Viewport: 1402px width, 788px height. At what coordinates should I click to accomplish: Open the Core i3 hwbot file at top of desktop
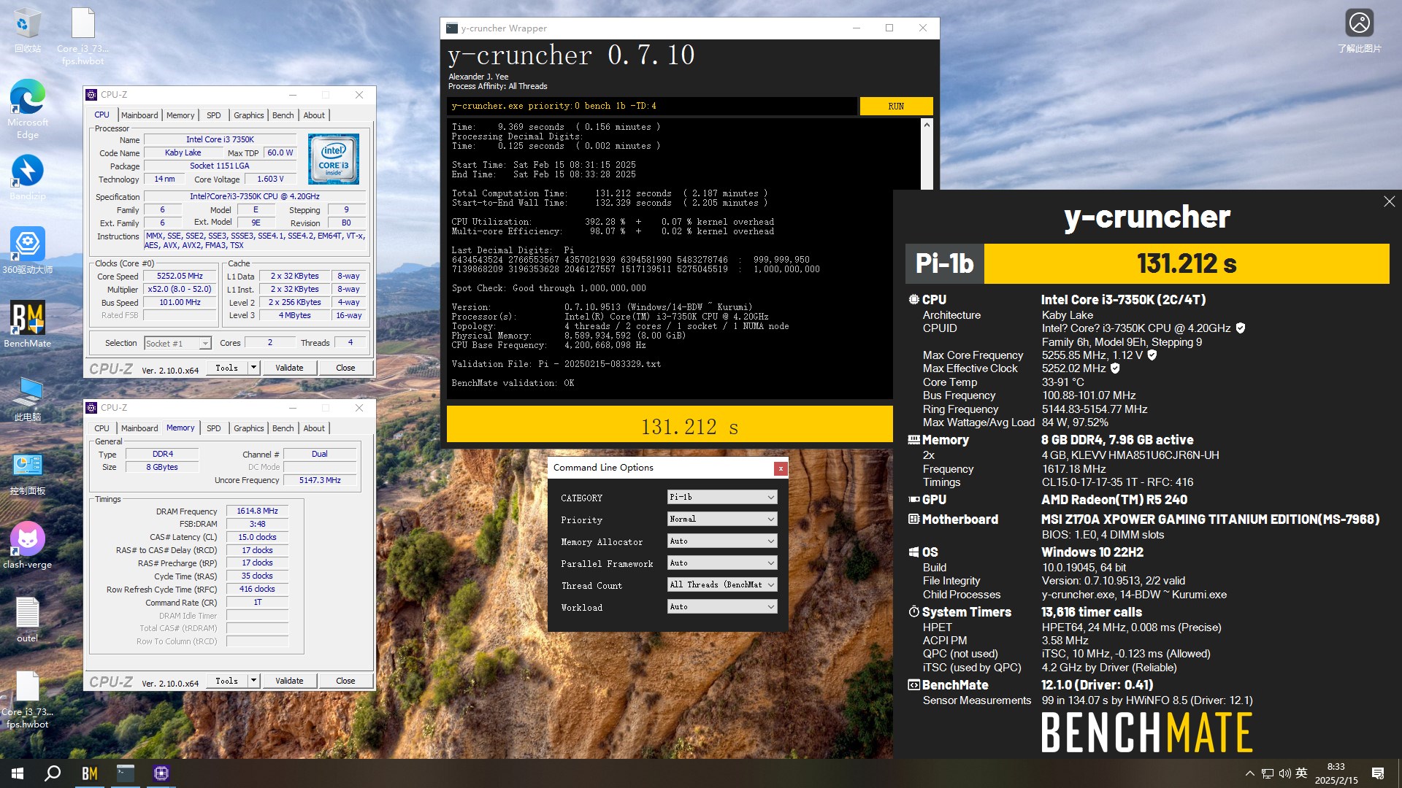pyautogui.click(x=83, y=35)
